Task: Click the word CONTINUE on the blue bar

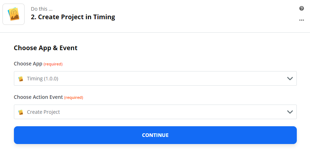Action: pyautogui.click(x=155, y=135)
